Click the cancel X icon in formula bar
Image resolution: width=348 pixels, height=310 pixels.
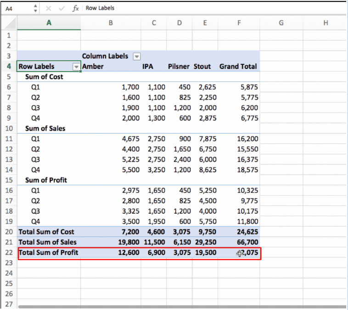[x=49, y=8]
